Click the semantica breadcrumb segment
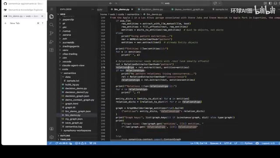This screenshot has width=280, height=158. click(133, 14)
